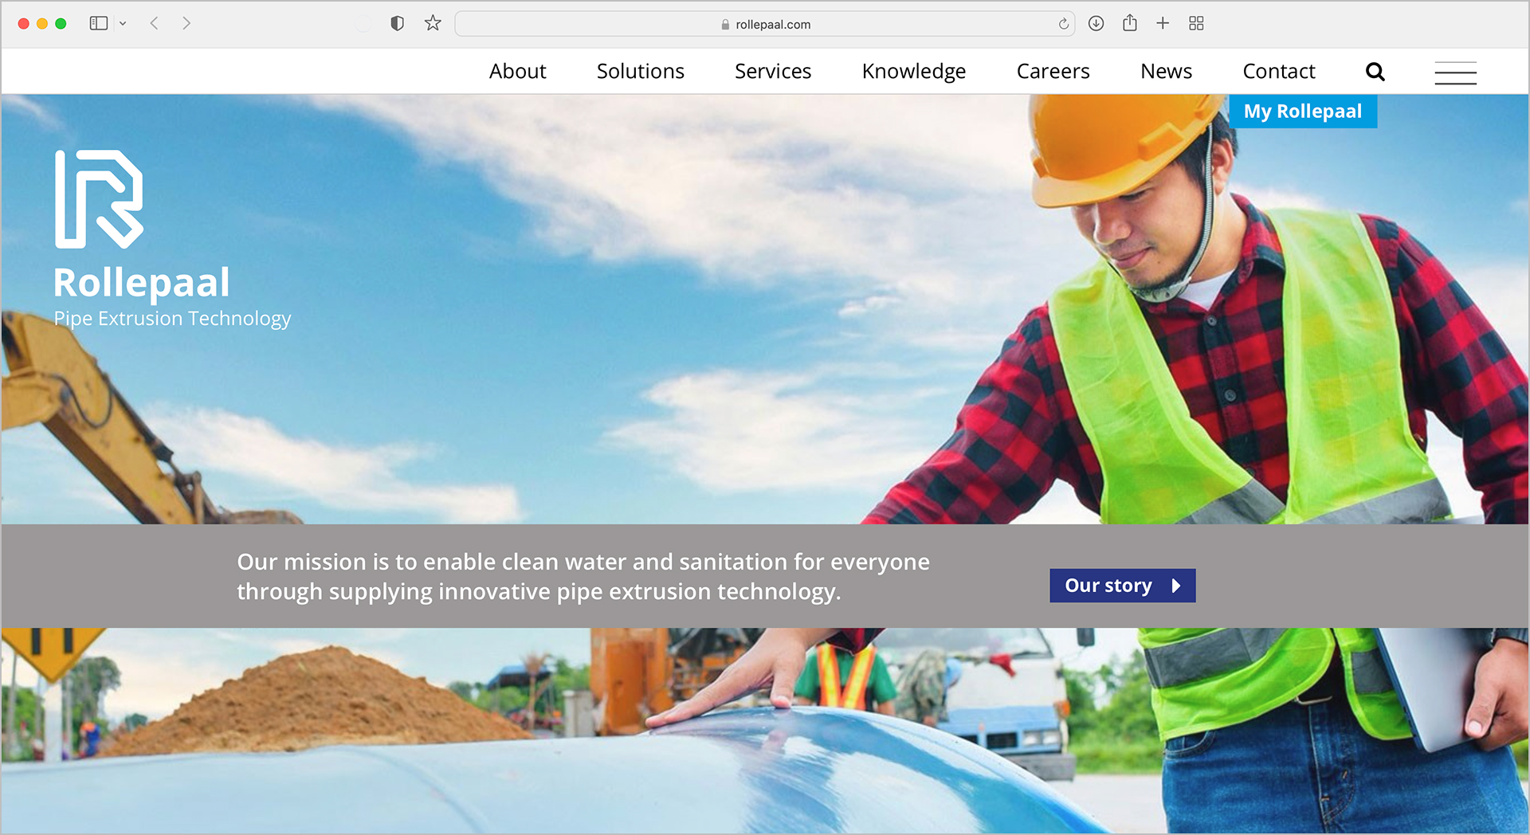Show the tab overview grid
The height and width of the screenshot is (835, 1530).
point(1196,24)
